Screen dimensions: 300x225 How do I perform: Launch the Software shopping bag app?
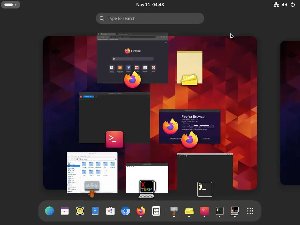tap(110, 211)
